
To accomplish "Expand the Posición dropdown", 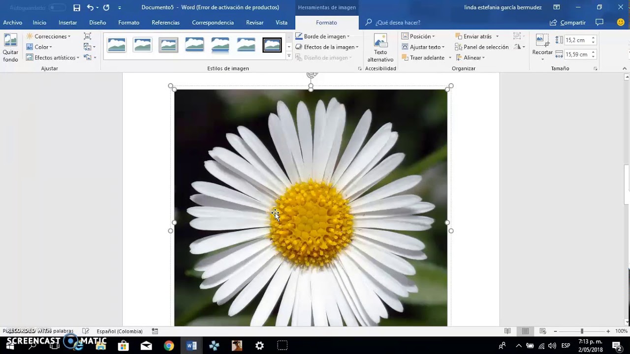I will pos(418,36).
